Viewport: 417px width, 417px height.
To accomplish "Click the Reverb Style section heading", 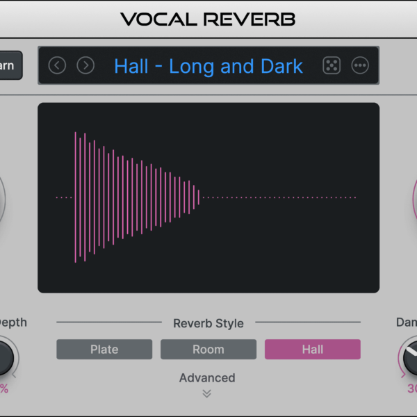I will pyautogui.click(x=208, y=323).
